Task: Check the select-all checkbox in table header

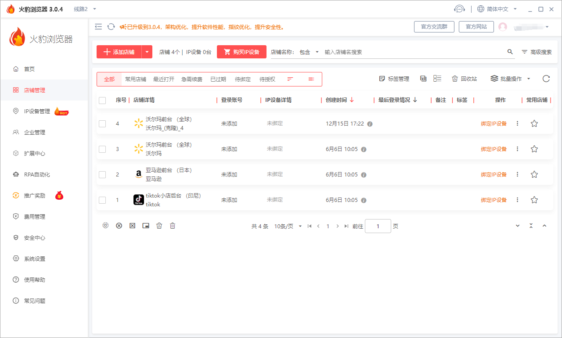Action: pos(102,100)
